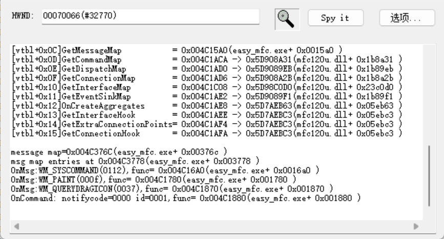Click the msg map entries line
Screen dimensions: 444x239
point(135,161)
